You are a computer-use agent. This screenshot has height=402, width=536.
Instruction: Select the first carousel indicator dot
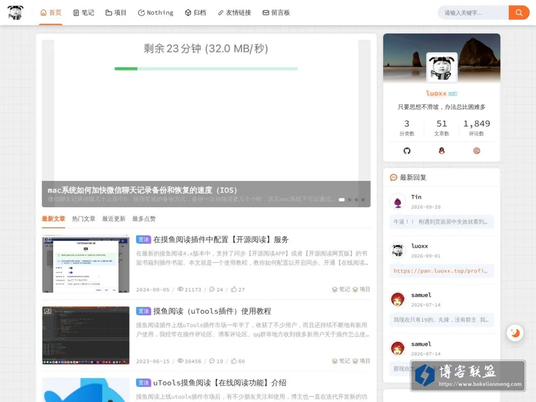pos(342,200)
